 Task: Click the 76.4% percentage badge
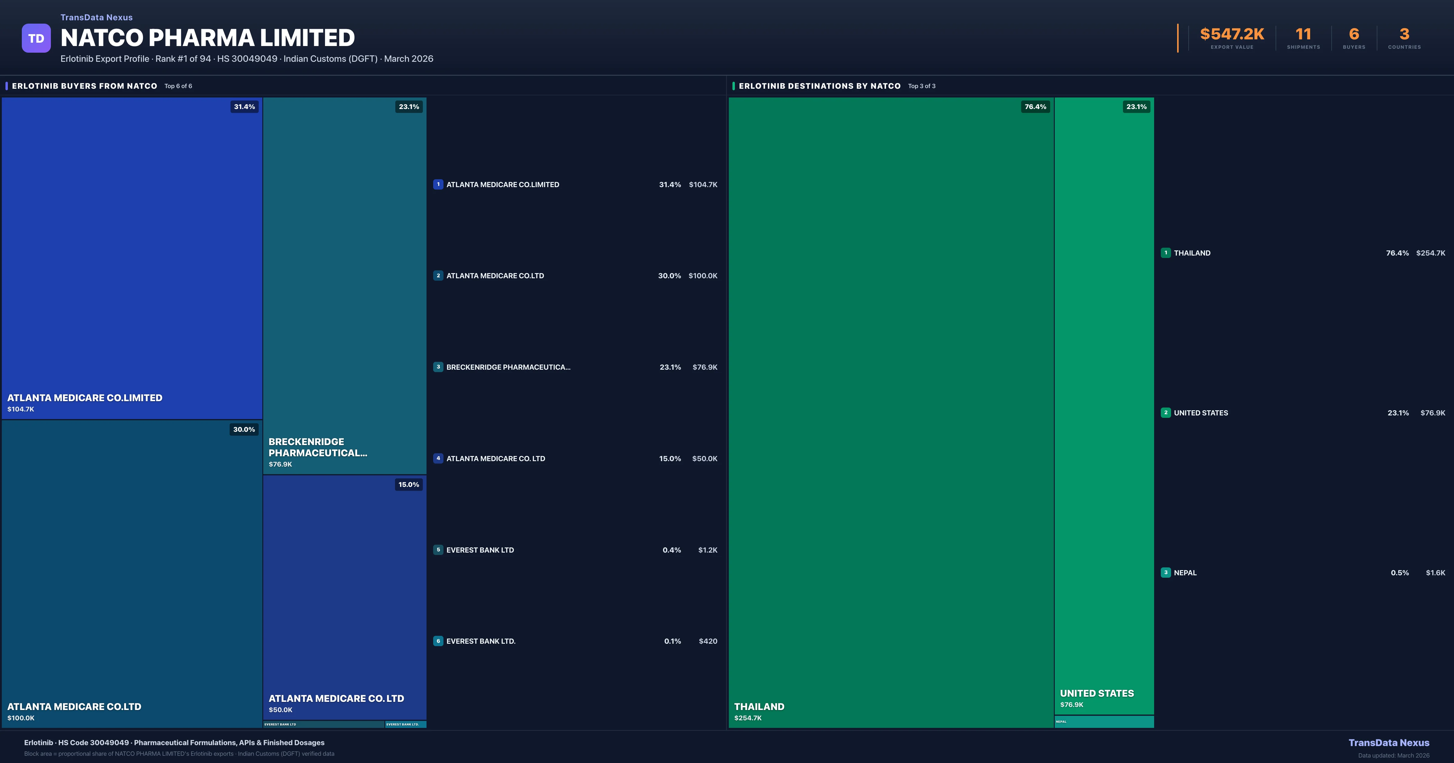click(x=1035, y=107)
